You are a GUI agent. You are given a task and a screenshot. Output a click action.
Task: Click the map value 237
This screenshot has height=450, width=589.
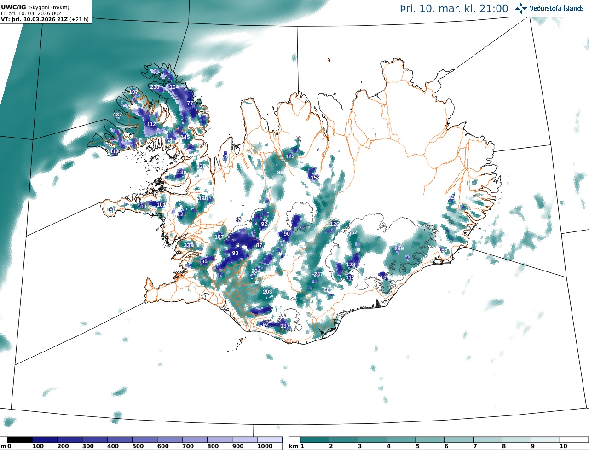189,245
